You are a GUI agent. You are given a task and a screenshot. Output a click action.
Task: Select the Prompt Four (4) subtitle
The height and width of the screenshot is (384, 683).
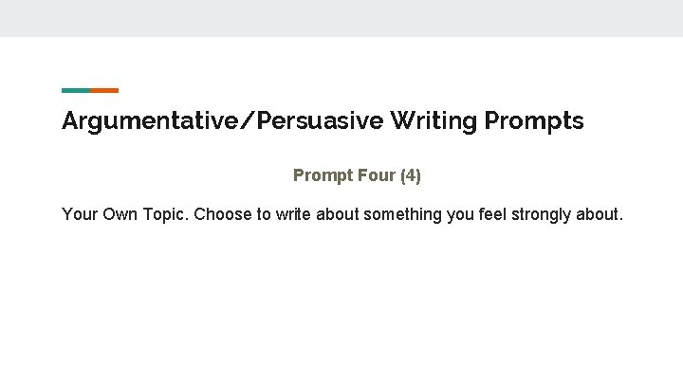(357, 175)
